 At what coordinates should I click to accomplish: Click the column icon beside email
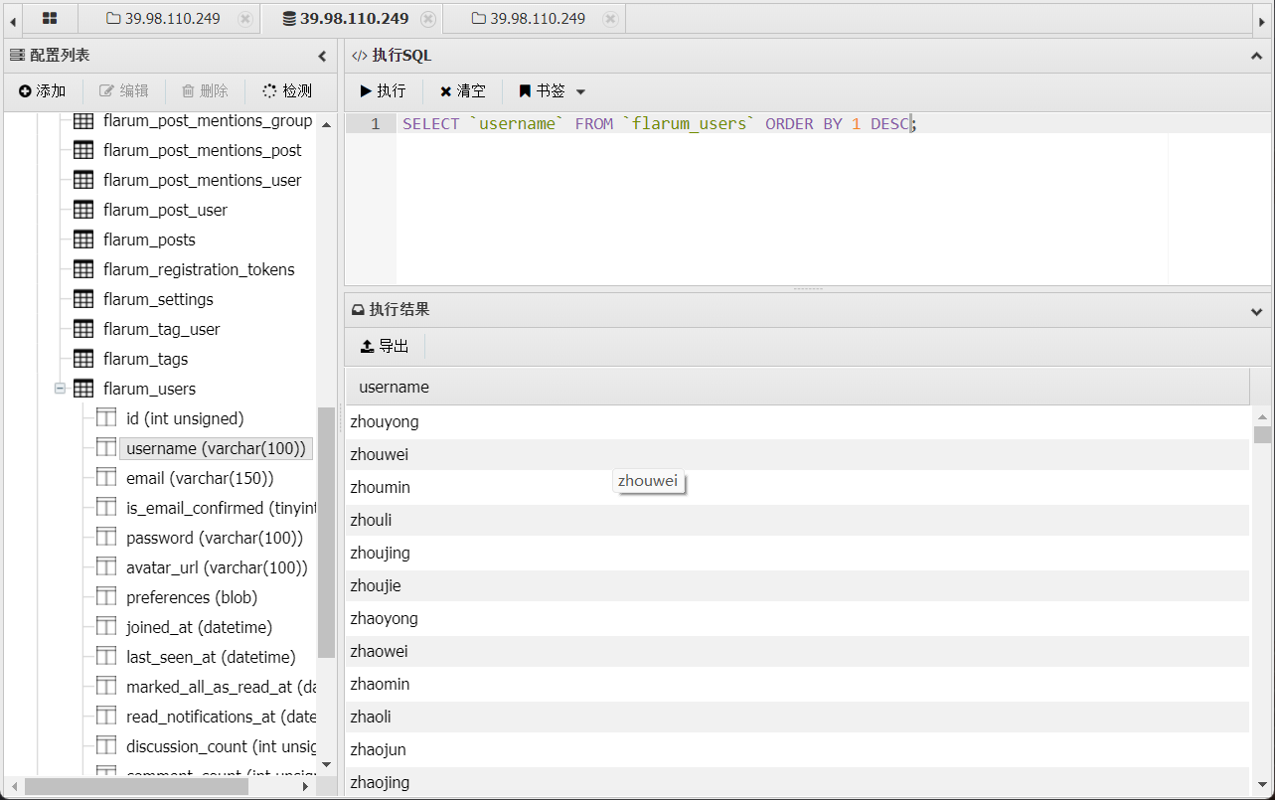coord(106,478)
